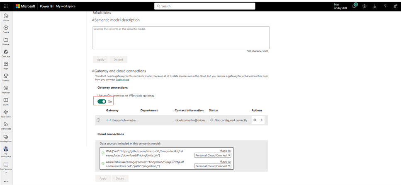
Task: Open the Refresh history link
Action: (x=102, y=12)
